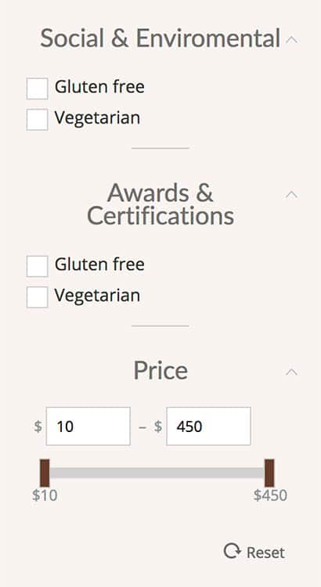
Task: Click the maximum price field showing 450
Action: 208,426
